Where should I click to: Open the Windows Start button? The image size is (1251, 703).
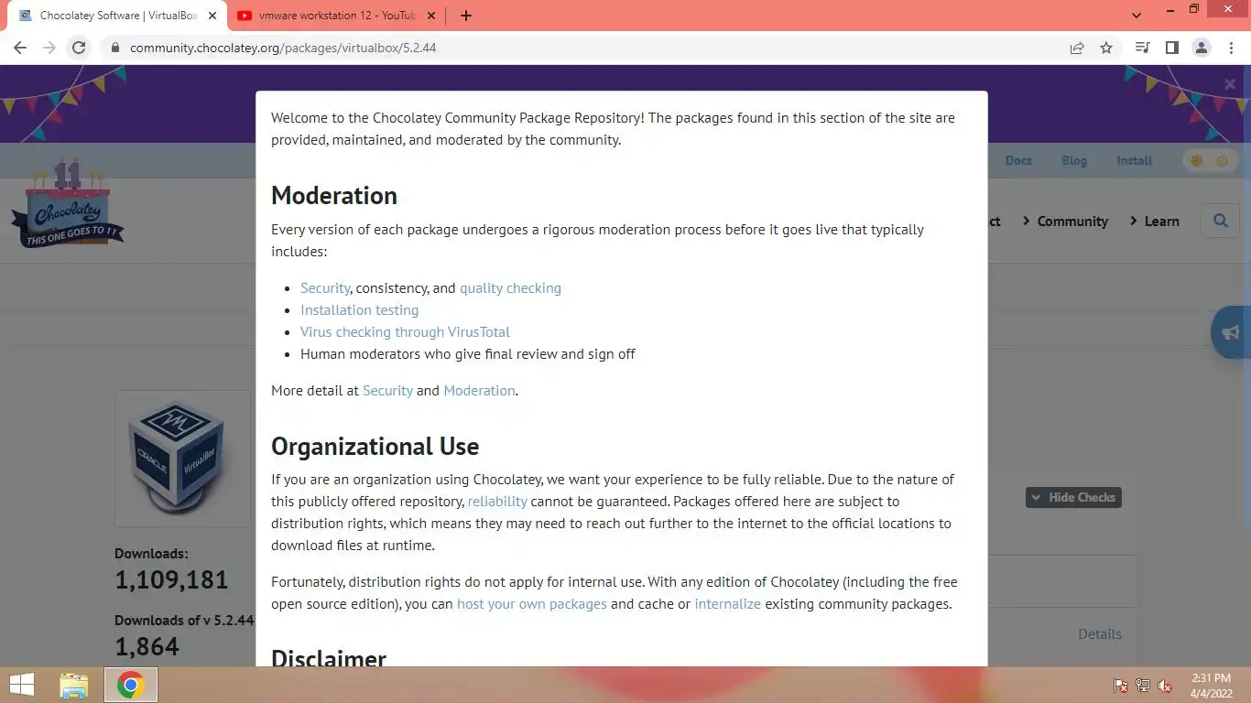pyautogui.click(x=22, y=685)
